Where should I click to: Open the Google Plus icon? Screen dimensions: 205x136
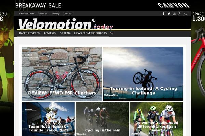pyautogui.click(x=180, y=14)
